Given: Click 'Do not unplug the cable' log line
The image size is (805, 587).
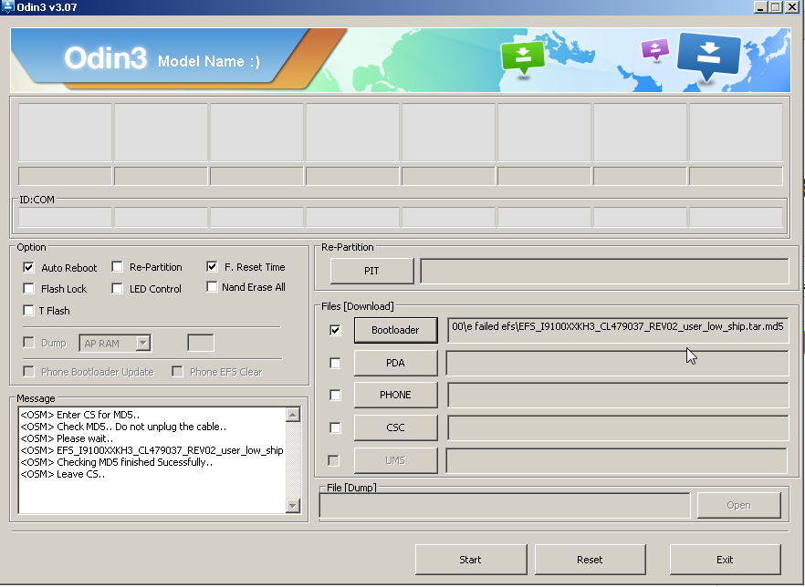Looking at the screenshot, I should [123, 427].
